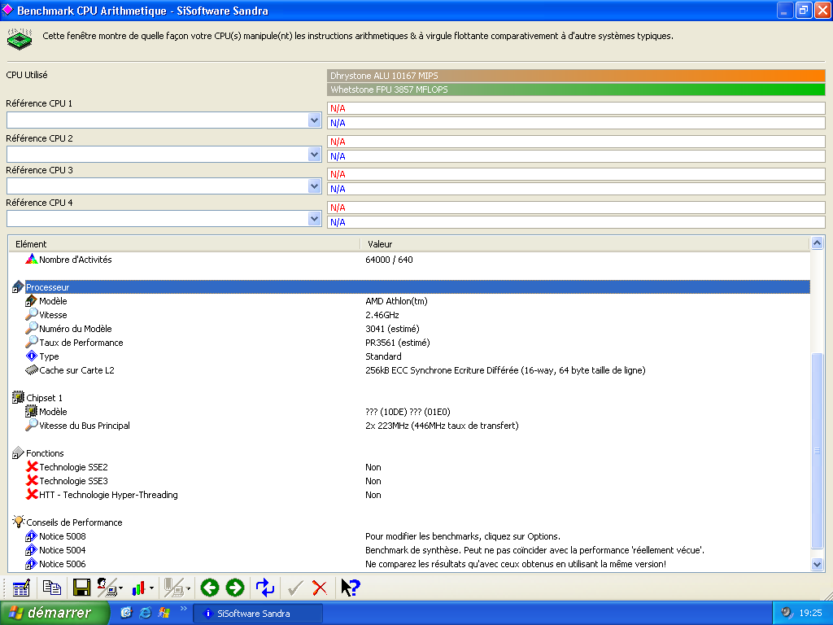Click the green forward arrow button
Image resolution: width=833 pixels, height=625 pixels.
pyautogui.click(x=235, y=588)
